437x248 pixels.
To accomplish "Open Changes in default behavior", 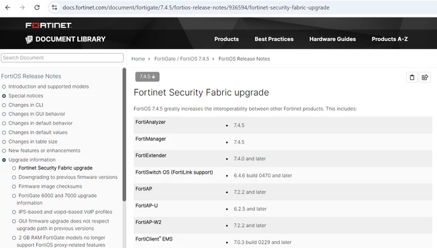I will click(x=40, y=123).
